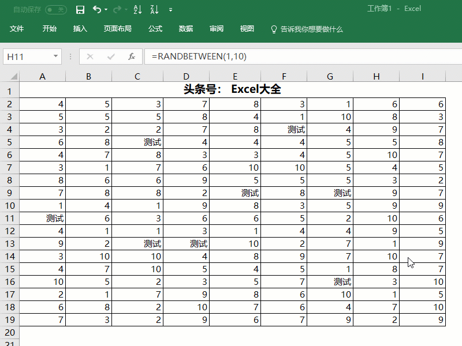The width and height of the screenshot is (462, 346).
Task: Click cell D18 with value 10
Action: (186, 307)
